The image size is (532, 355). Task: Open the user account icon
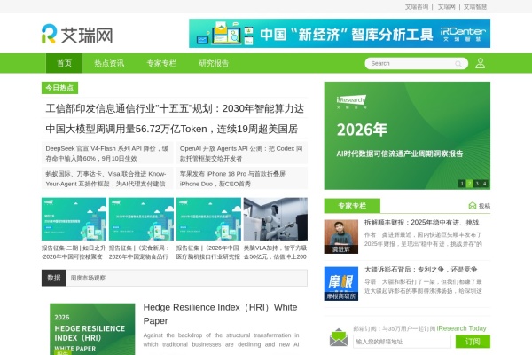[480, 63]
